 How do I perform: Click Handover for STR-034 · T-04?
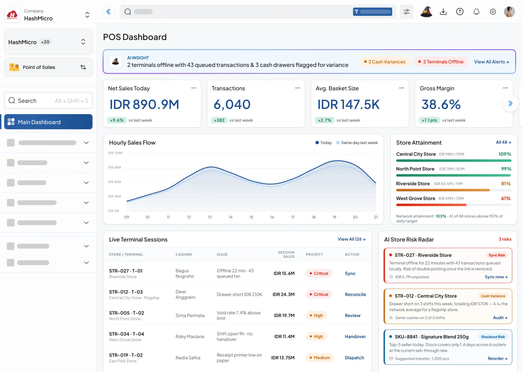tap(355, 336)
